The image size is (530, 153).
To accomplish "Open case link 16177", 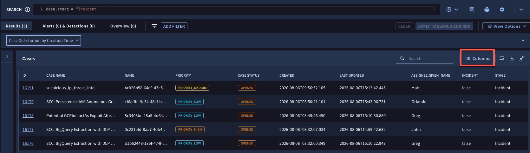I will pos(28,129).
